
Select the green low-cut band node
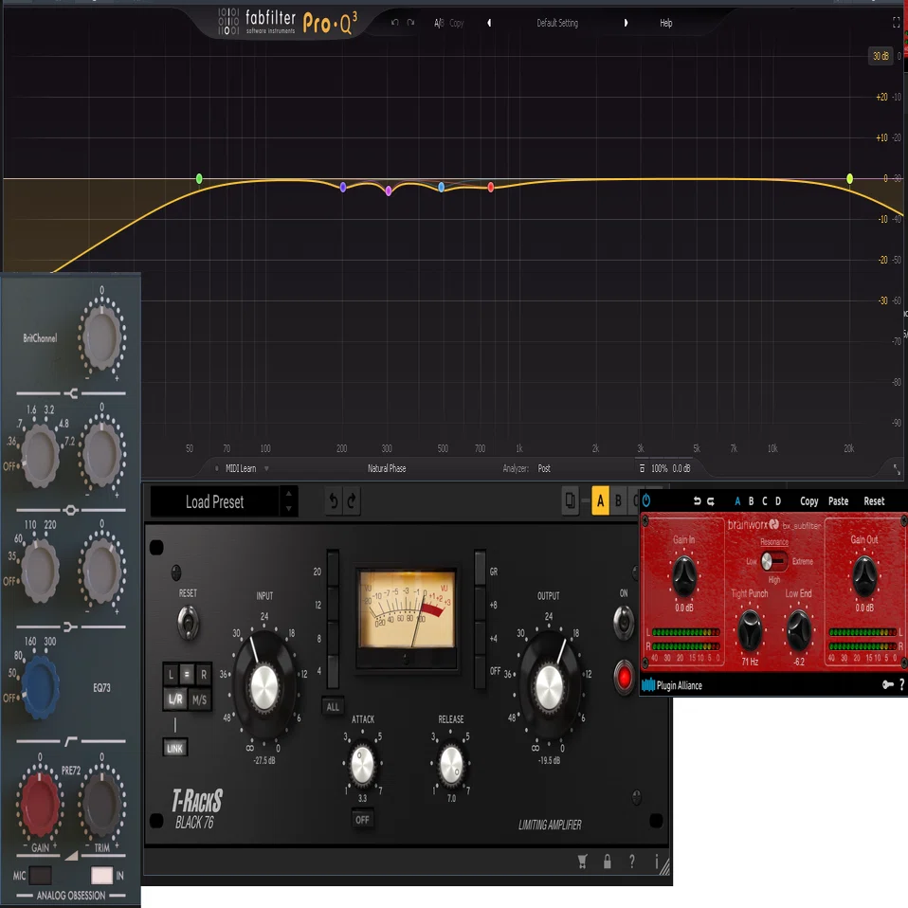tap(199, 178)
